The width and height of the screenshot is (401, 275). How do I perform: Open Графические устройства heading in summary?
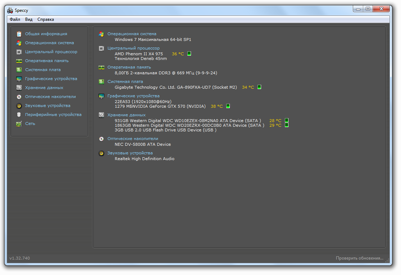[133, 96]
